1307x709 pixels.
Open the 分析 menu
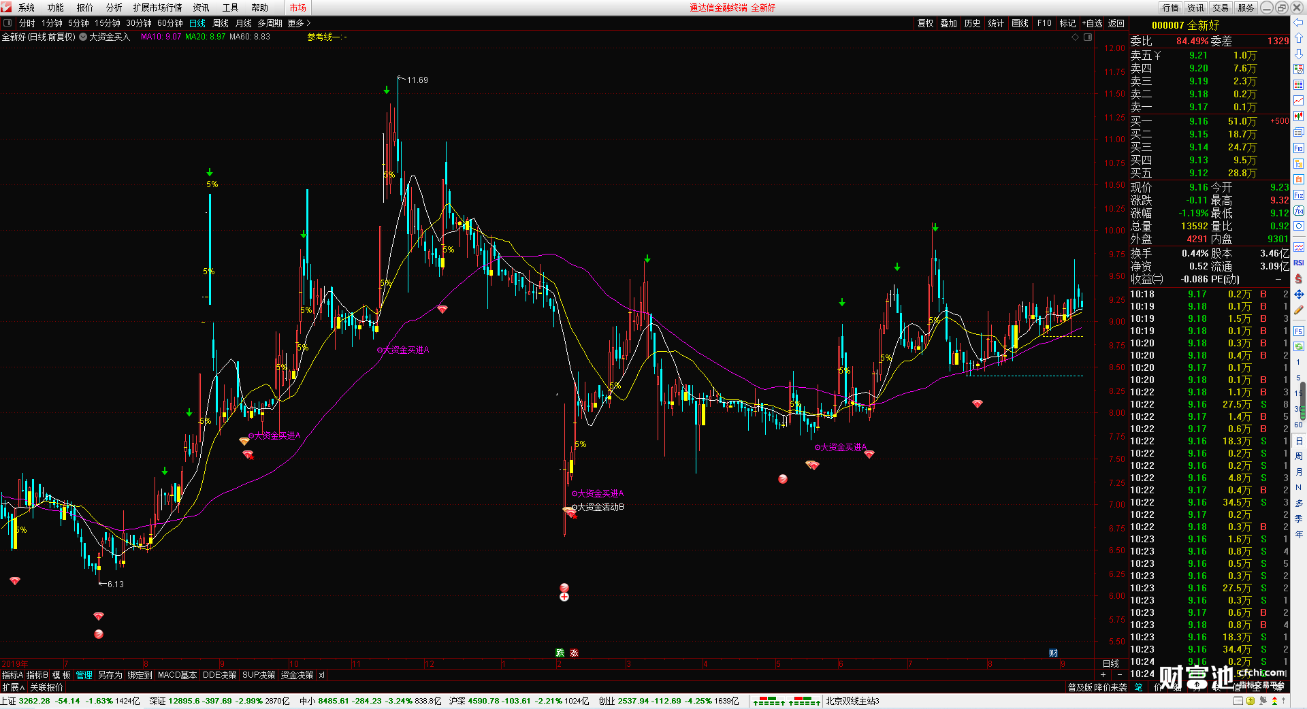(x=114, y=7)
